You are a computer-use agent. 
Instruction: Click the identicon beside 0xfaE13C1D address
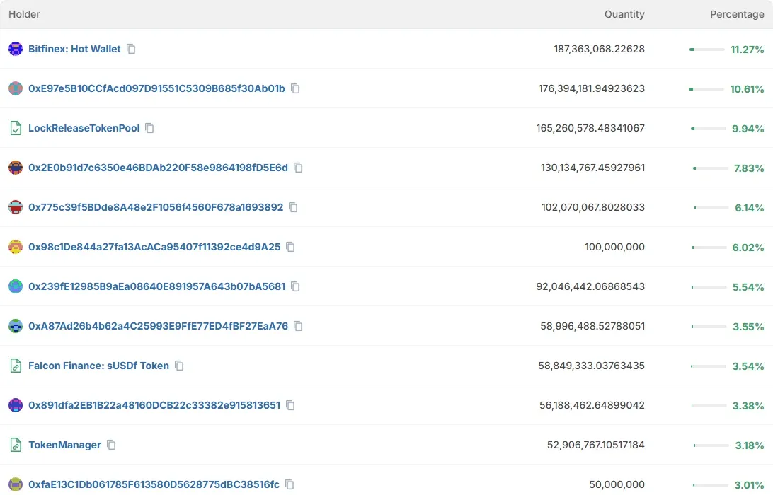point(16,484)
